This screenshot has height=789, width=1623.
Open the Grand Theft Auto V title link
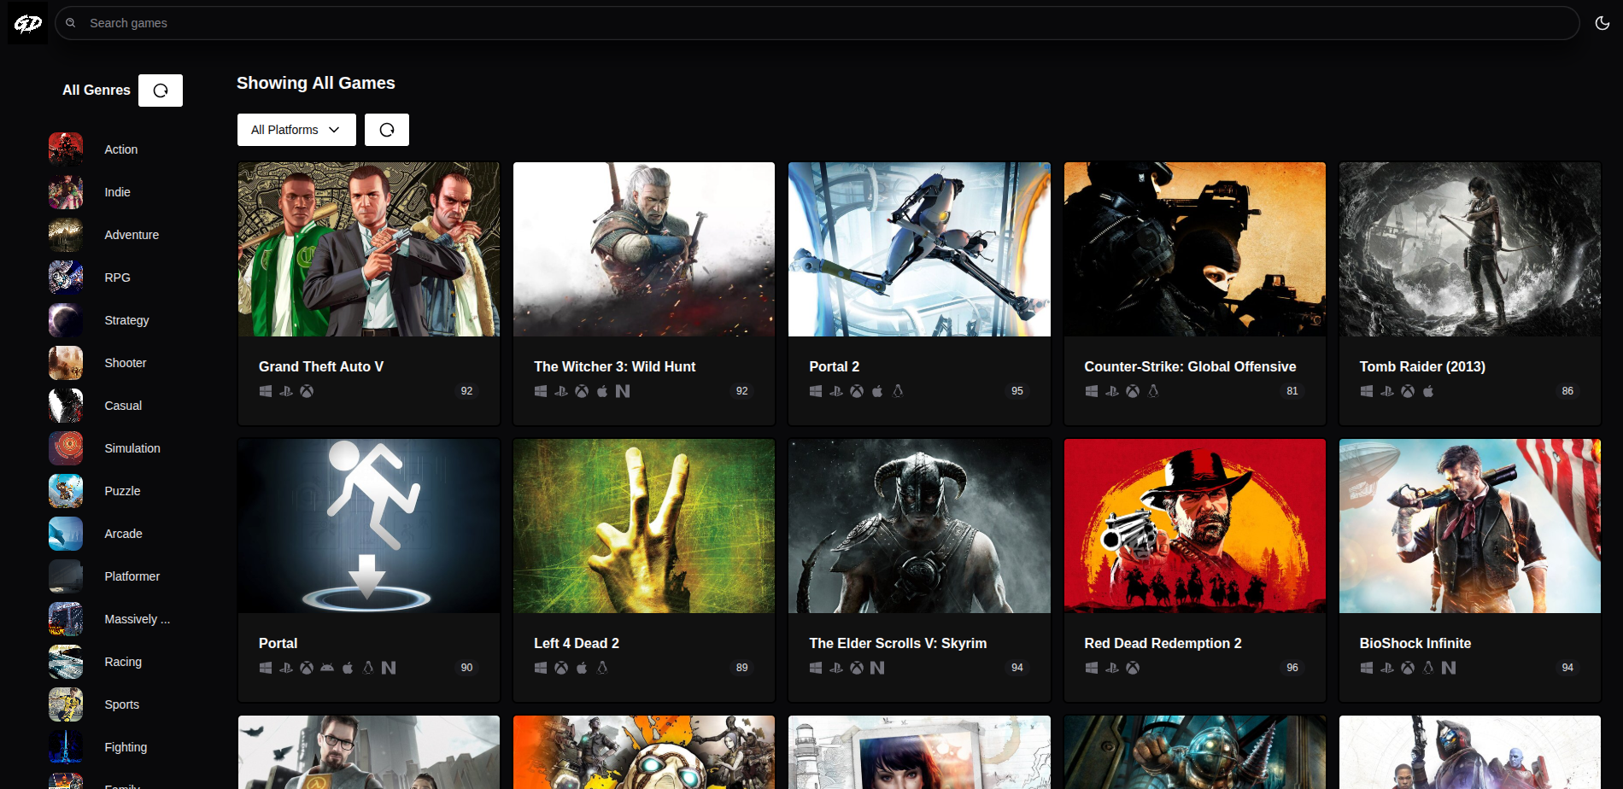pyautogui.click(x=321, y=366)
